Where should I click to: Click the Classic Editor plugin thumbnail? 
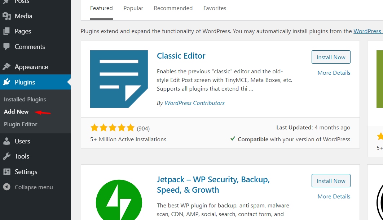pos(119,79)
